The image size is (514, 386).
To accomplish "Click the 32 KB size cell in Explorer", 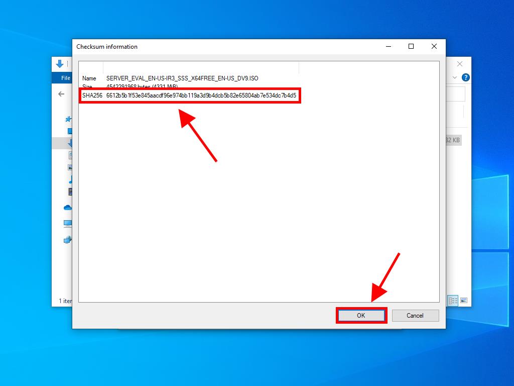I will pos(453,140).
